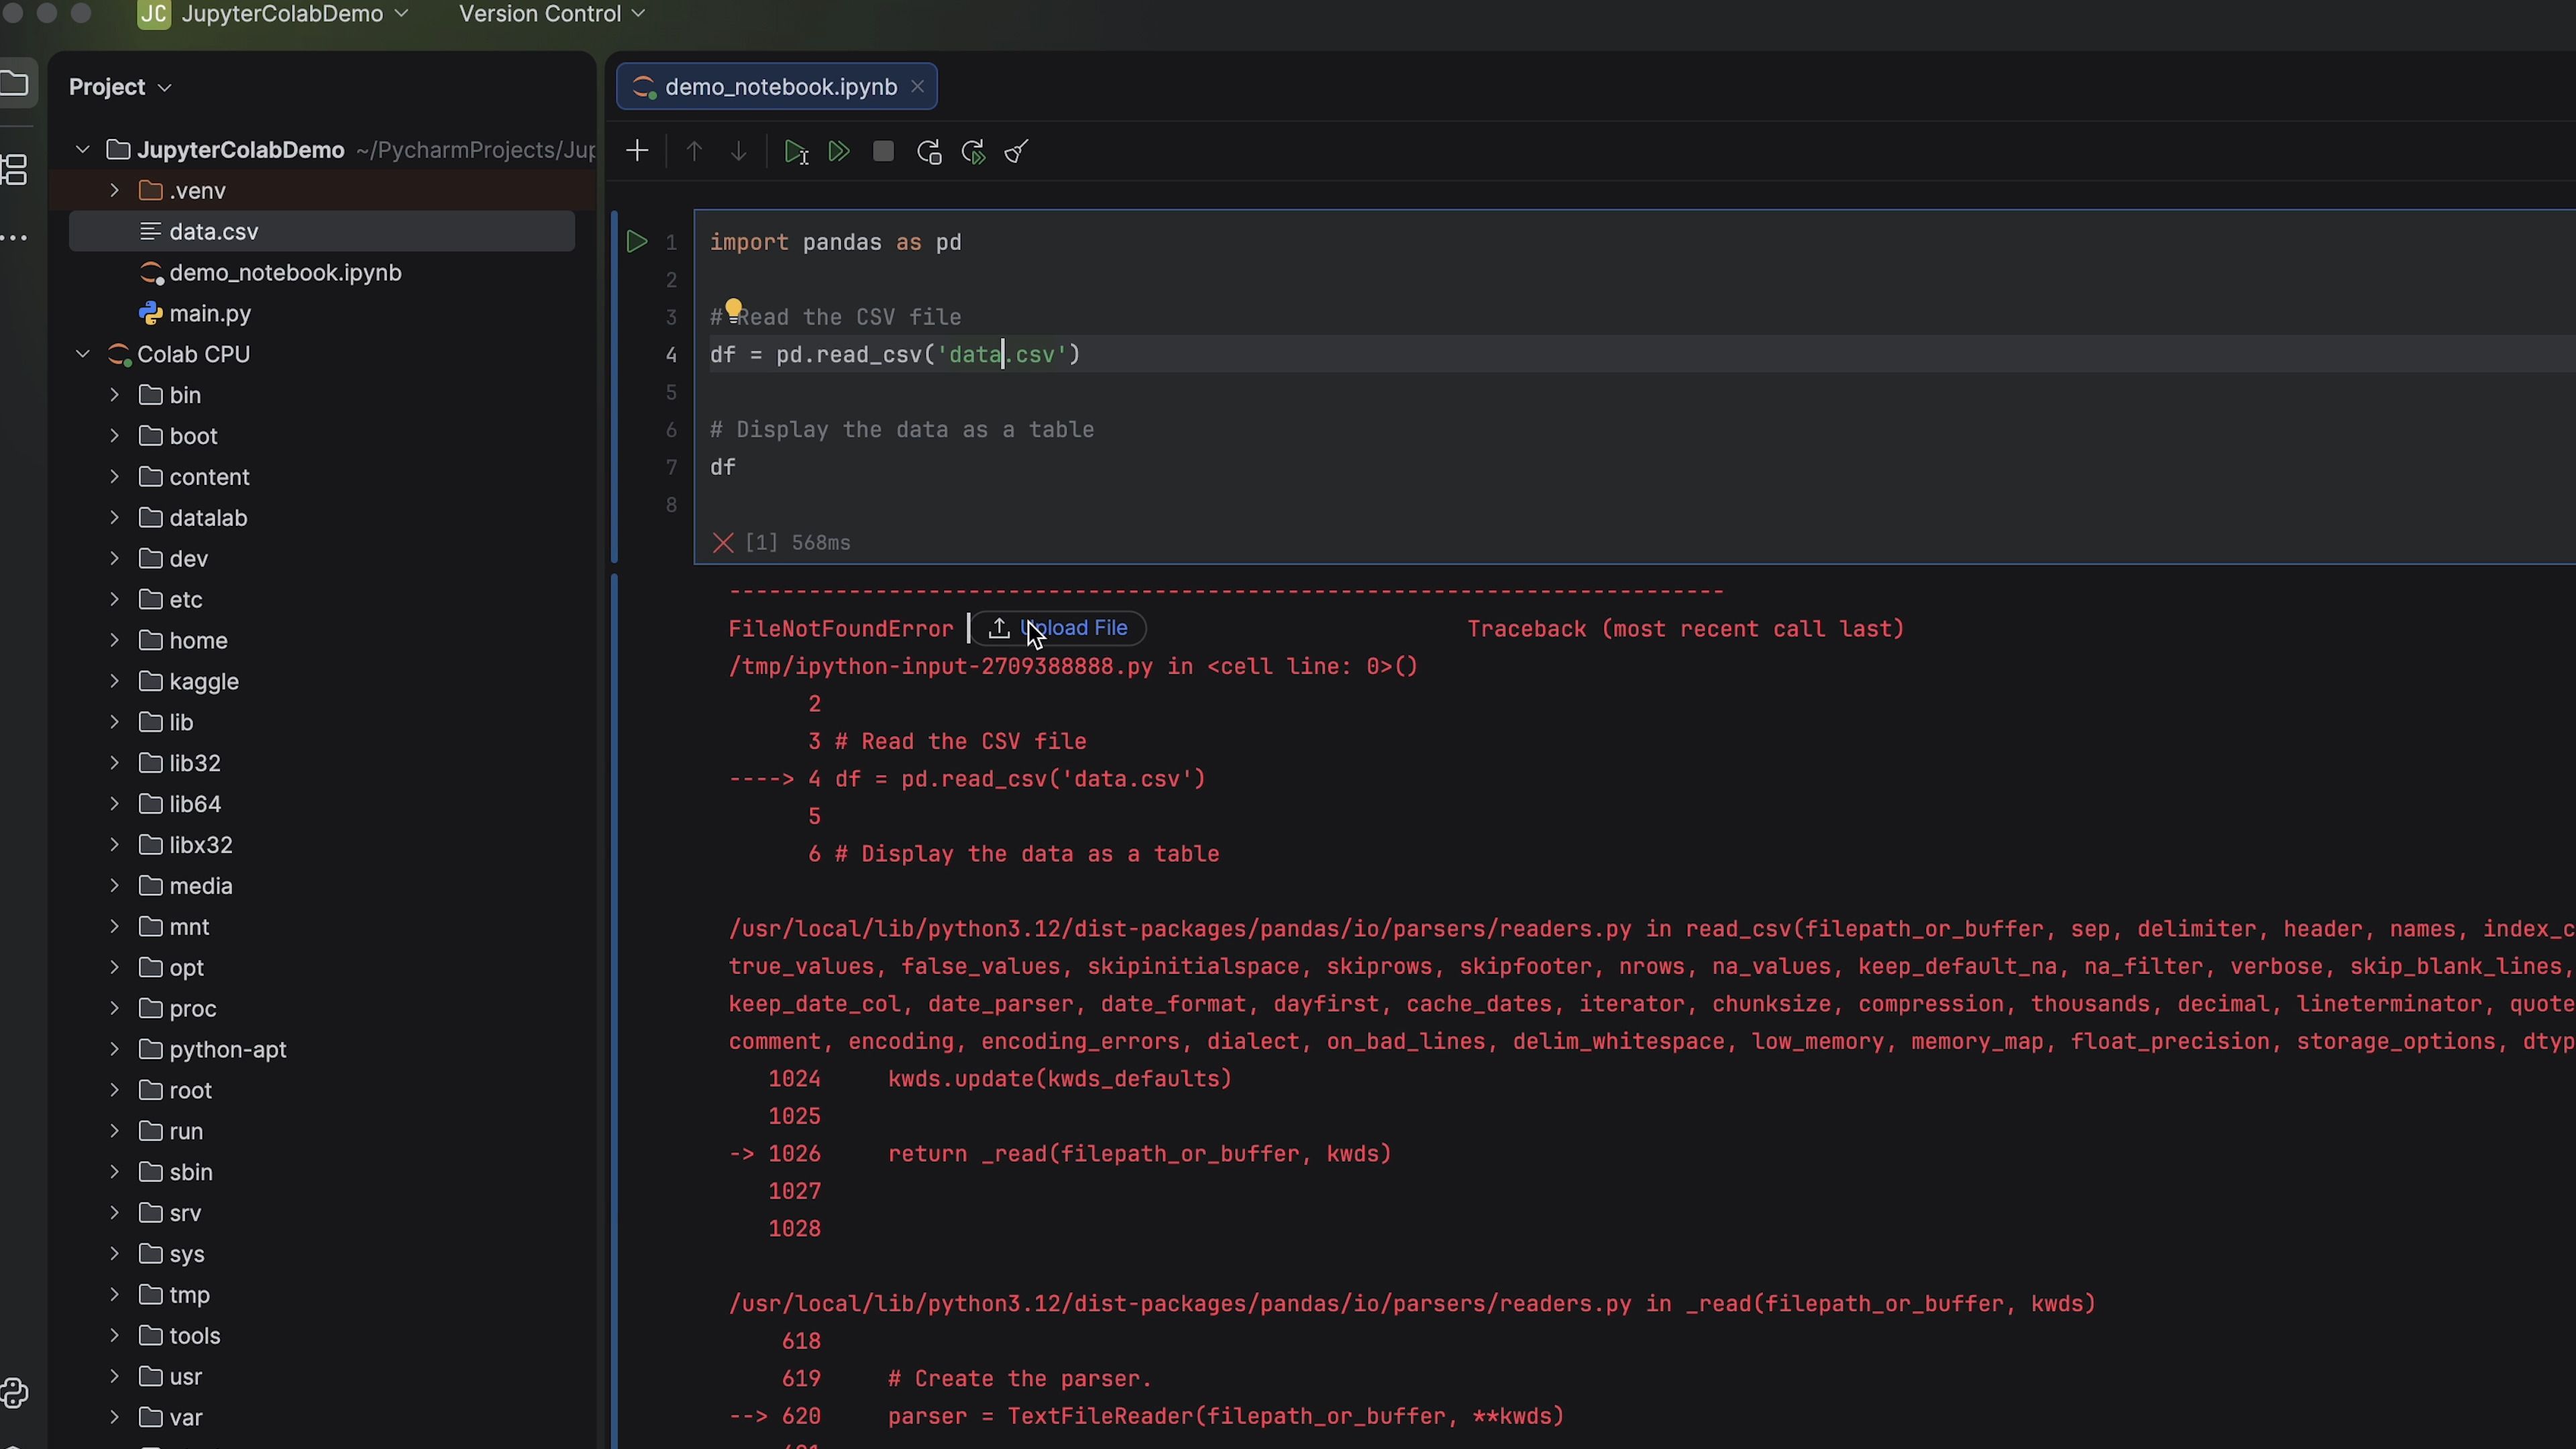2576x1449 pixels.
Task: Click '[1] 568ms' execution info
Action: point(798,543)
